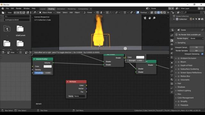Open the Global transform orientation dropdown
Screen dimensions: 205x115
click(x=89, y=12)
